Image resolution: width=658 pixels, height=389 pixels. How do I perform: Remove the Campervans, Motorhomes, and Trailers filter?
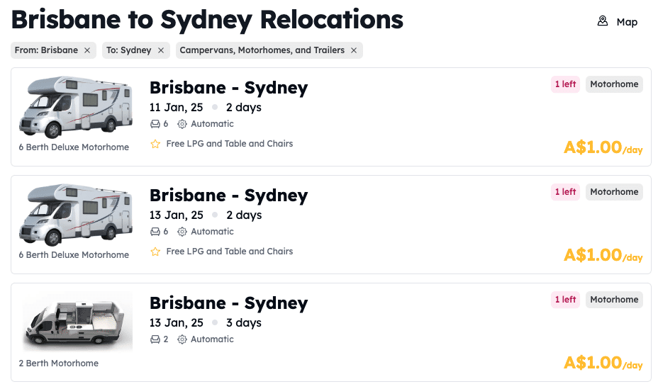(354, 50)
